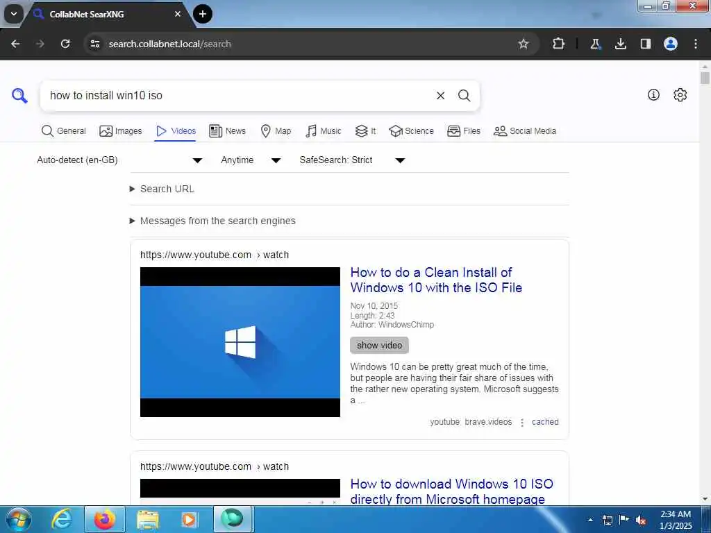Viewport: 711px width, 533px height.
Task: Open Chrome three-dot menu
Action: (x=696, y=44)
